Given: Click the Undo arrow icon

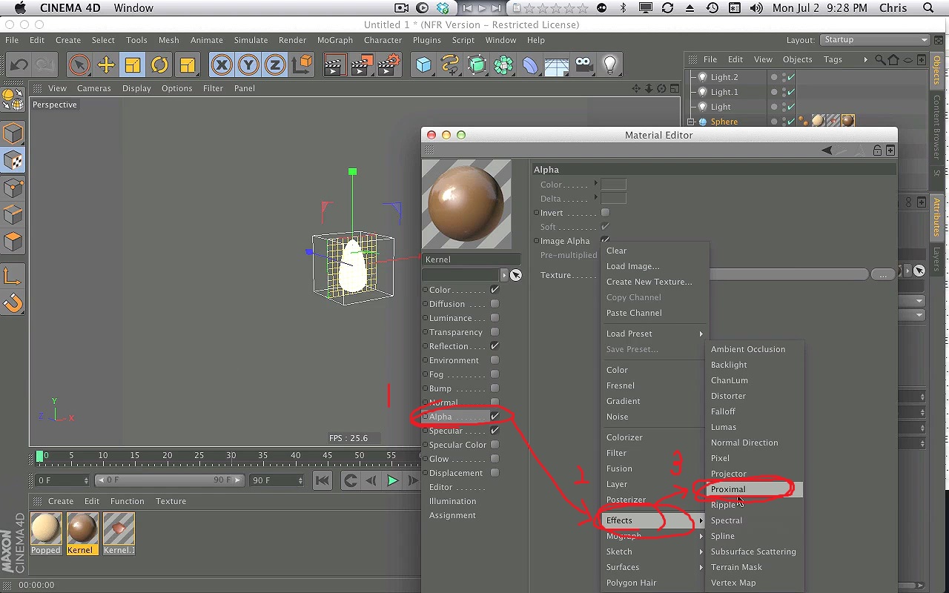Looking at the screenshot, I should click(x=19, y=65).
